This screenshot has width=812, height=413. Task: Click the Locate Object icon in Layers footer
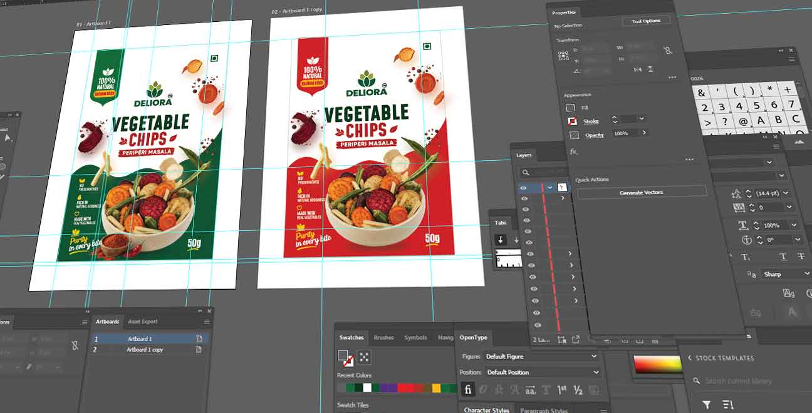tap(561, 339)
